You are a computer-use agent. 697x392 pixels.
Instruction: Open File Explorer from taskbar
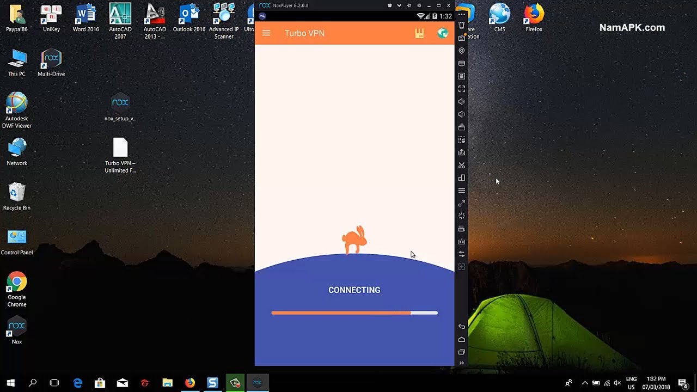coord(167,383)
